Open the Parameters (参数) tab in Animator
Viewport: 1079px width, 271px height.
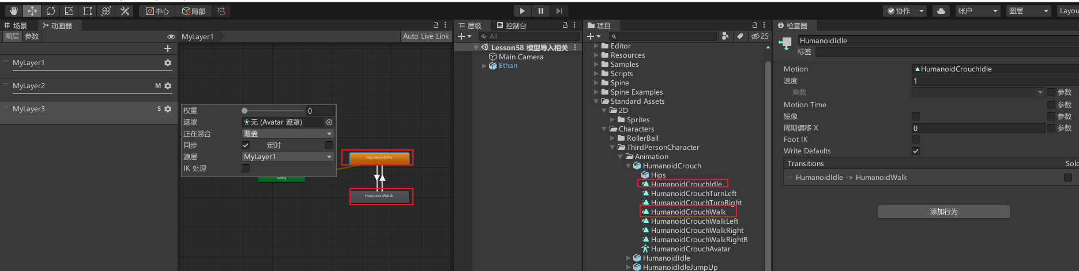pos(32,36)
